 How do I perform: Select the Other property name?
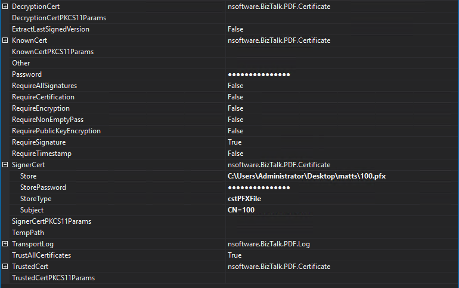pos(21,63)
